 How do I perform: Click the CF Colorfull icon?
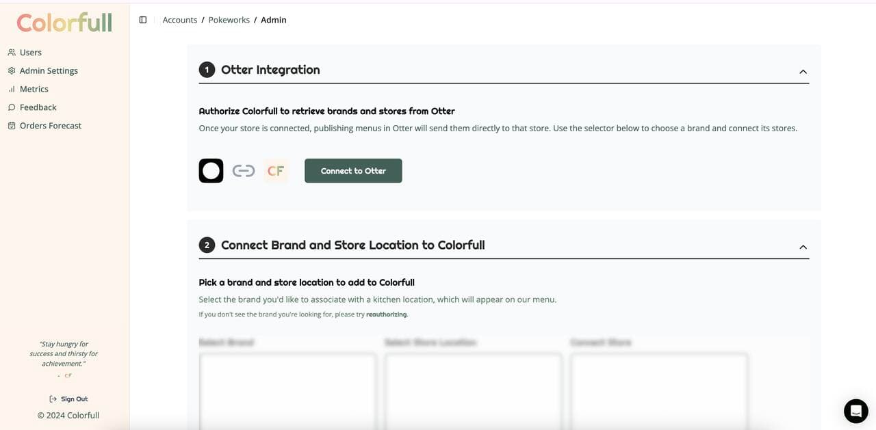pyautogui.click(x=276, y=170)
